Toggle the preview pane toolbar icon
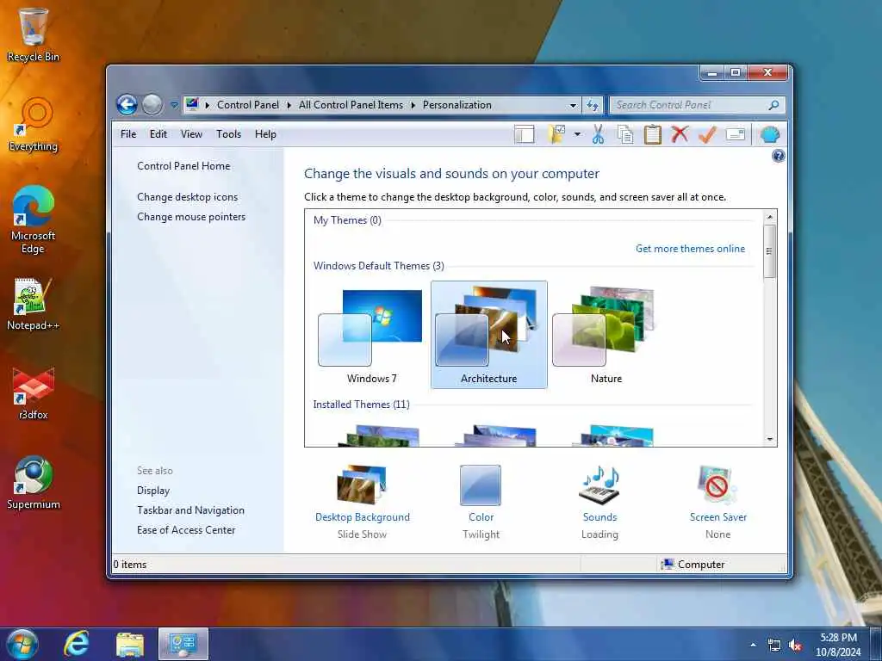This screenshot has height=661, width=882. click(525, 134)
